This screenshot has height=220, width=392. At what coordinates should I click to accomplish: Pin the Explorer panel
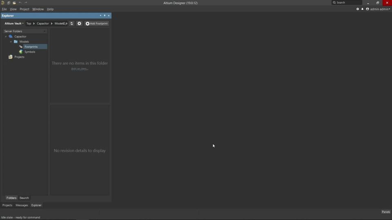coord(105,15)
